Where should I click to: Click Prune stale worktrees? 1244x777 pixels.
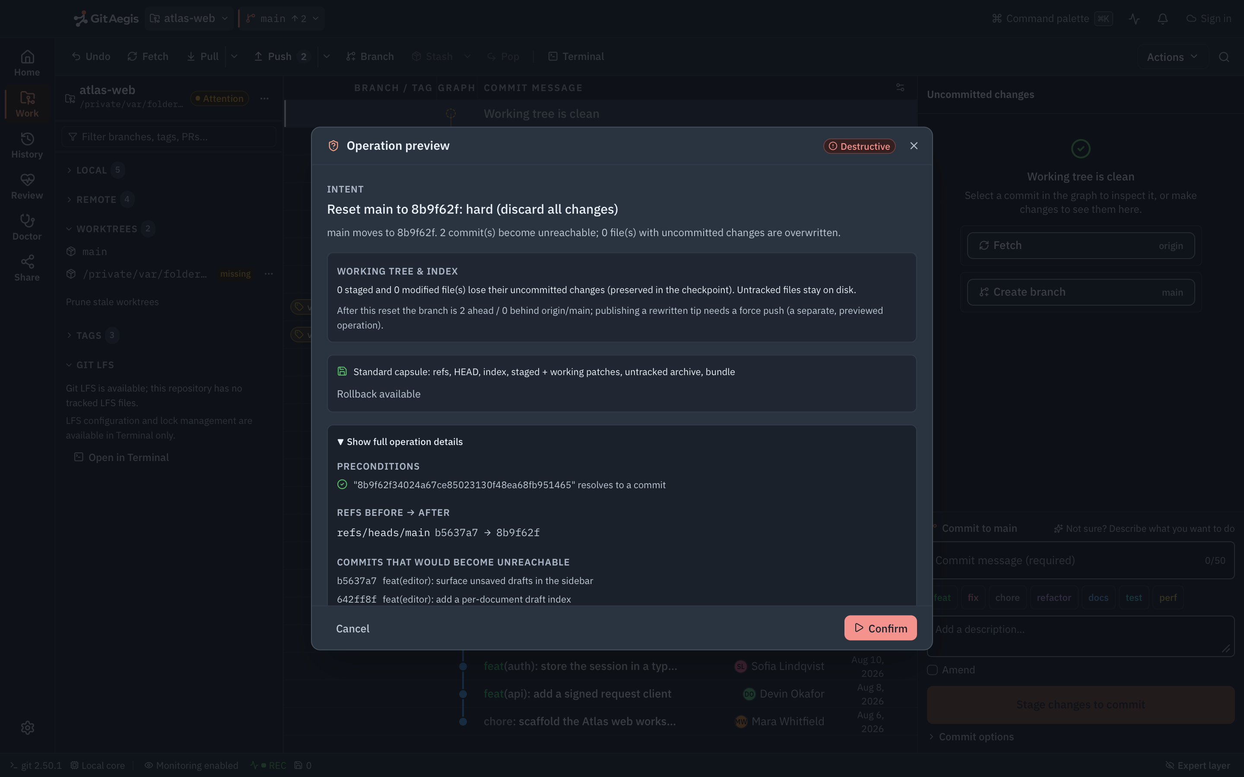click(112, 302)
